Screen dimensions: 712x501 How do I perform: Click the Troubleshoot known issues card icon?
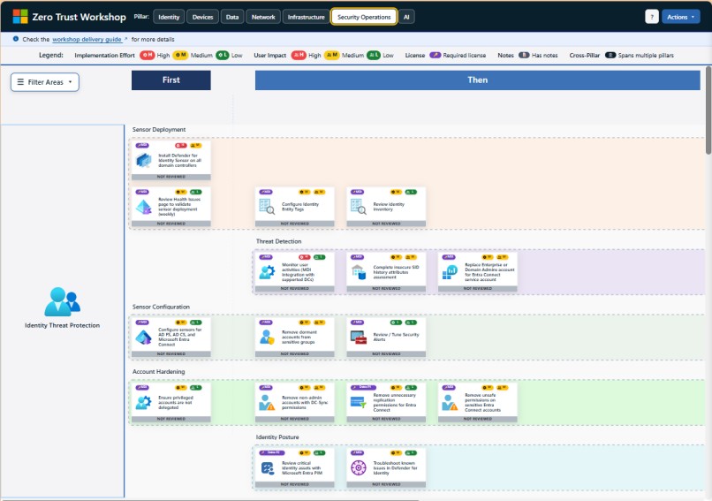(358, 467)
